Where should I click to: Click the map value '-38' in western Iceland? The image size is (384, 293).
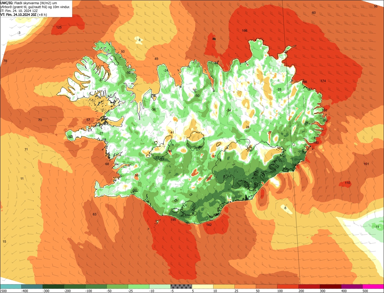153,109
